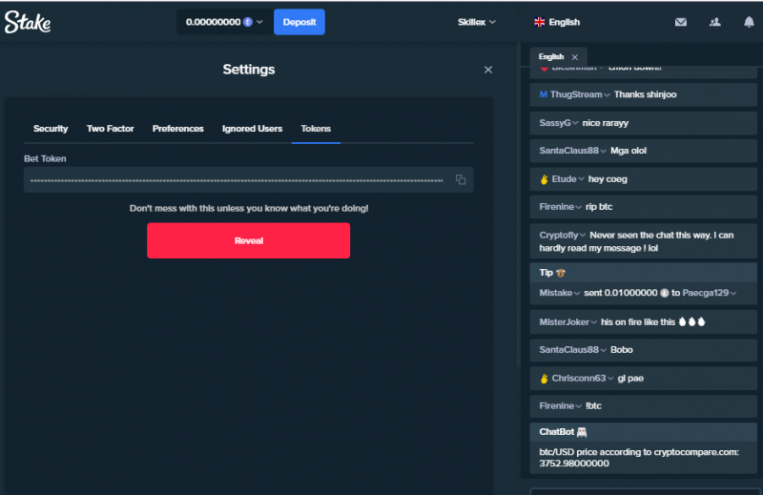The height and width of the screenshot is (495, 763).
Task: Click the ChatBot robot icon
Action: (582, 432)
